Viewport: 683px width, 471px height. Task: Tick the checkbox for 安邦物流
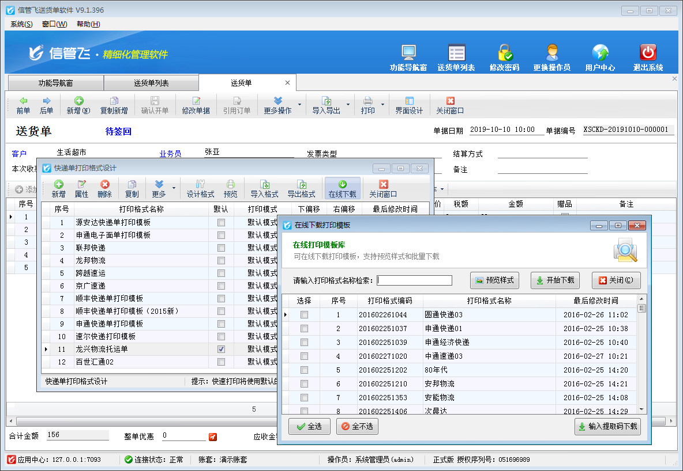[304, 384]
